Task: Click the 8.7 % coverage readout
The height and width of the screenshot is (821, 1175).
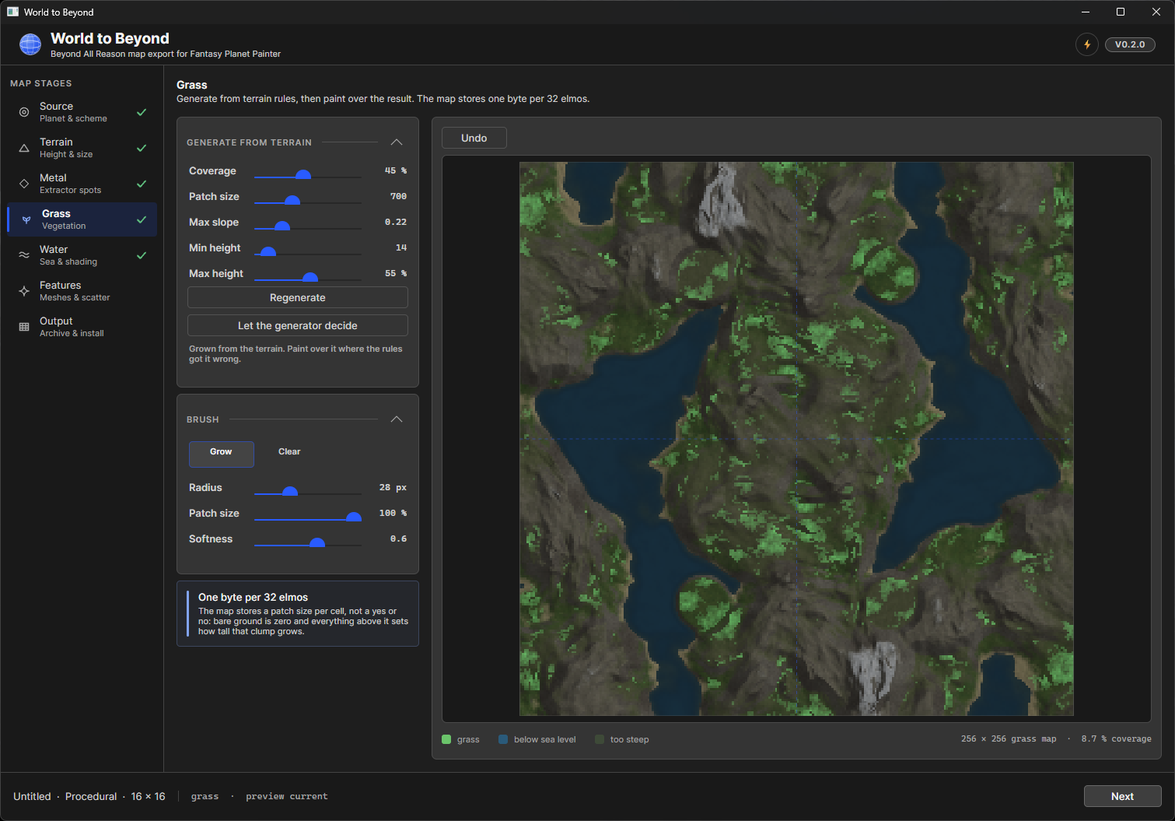Action: coord(1116,739)
